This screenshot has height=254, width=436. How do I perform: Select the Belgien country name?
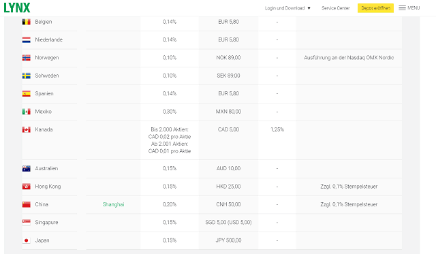[x=44, y=22]
